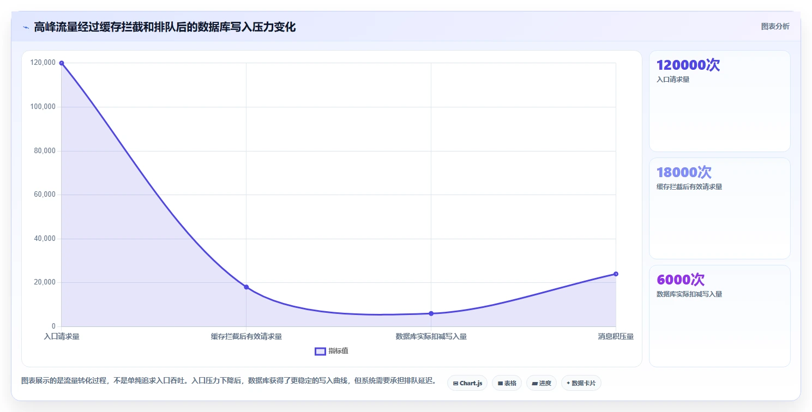Click the y-axis tick 80,000
The height and width of the screenshot is (412, 812).
tap(45, 151)
